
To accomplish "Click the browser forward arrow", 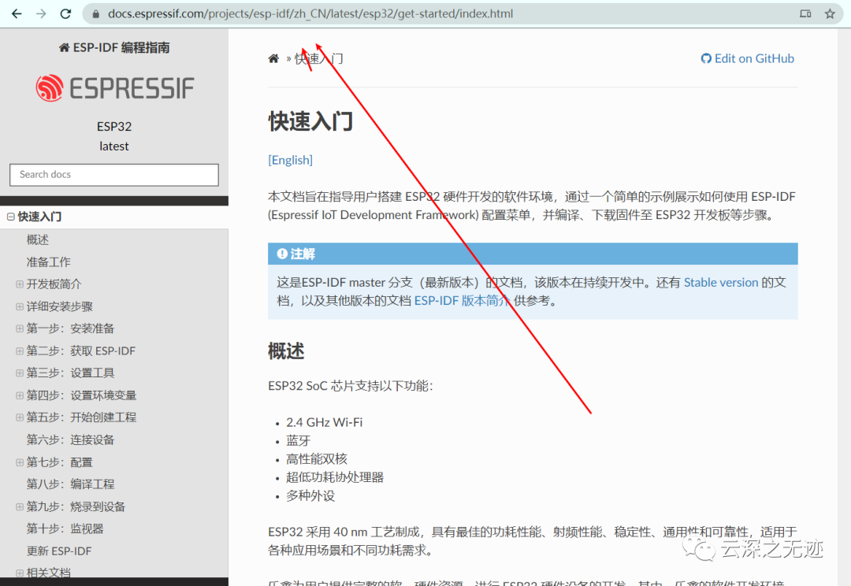I will point(41,13).
